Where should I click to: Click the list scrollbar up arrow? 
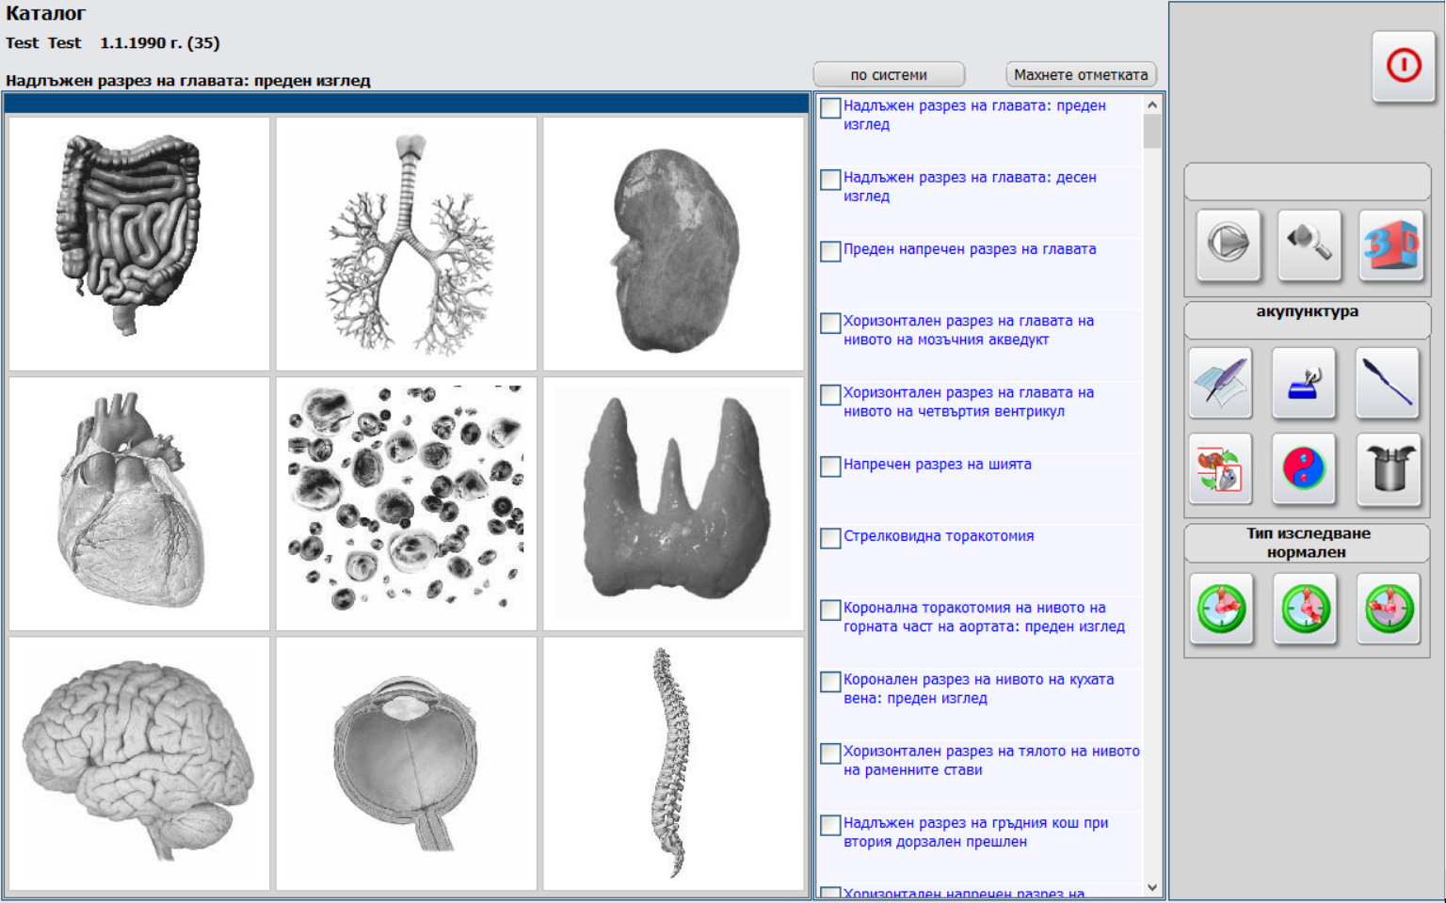tap(1152, 105)
